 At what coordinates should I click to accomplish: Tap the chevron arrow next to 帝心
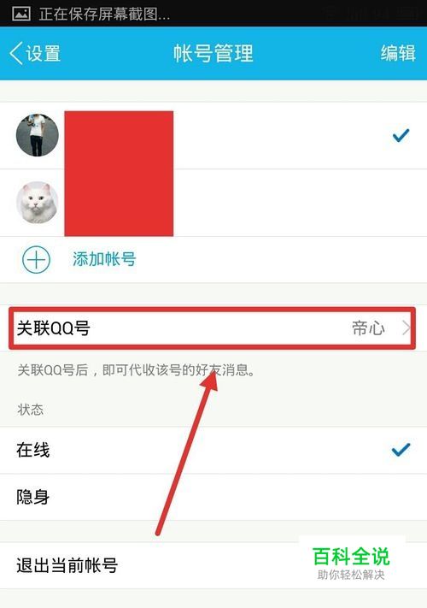[x=406, y=328]
